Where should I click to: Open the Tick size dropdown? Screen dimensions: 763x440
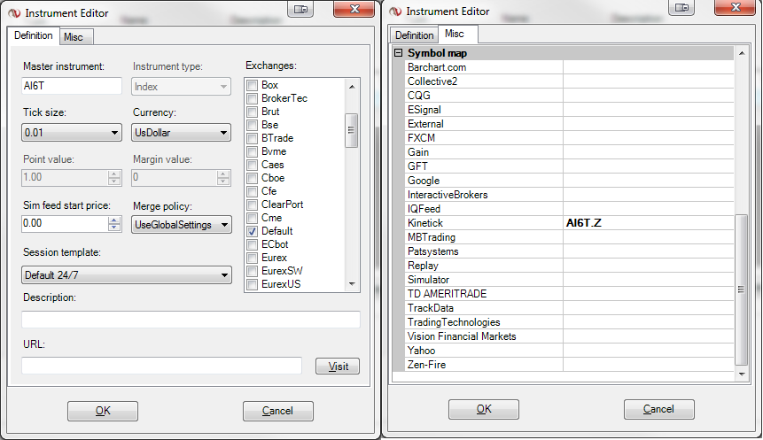(x=72, y=132)
